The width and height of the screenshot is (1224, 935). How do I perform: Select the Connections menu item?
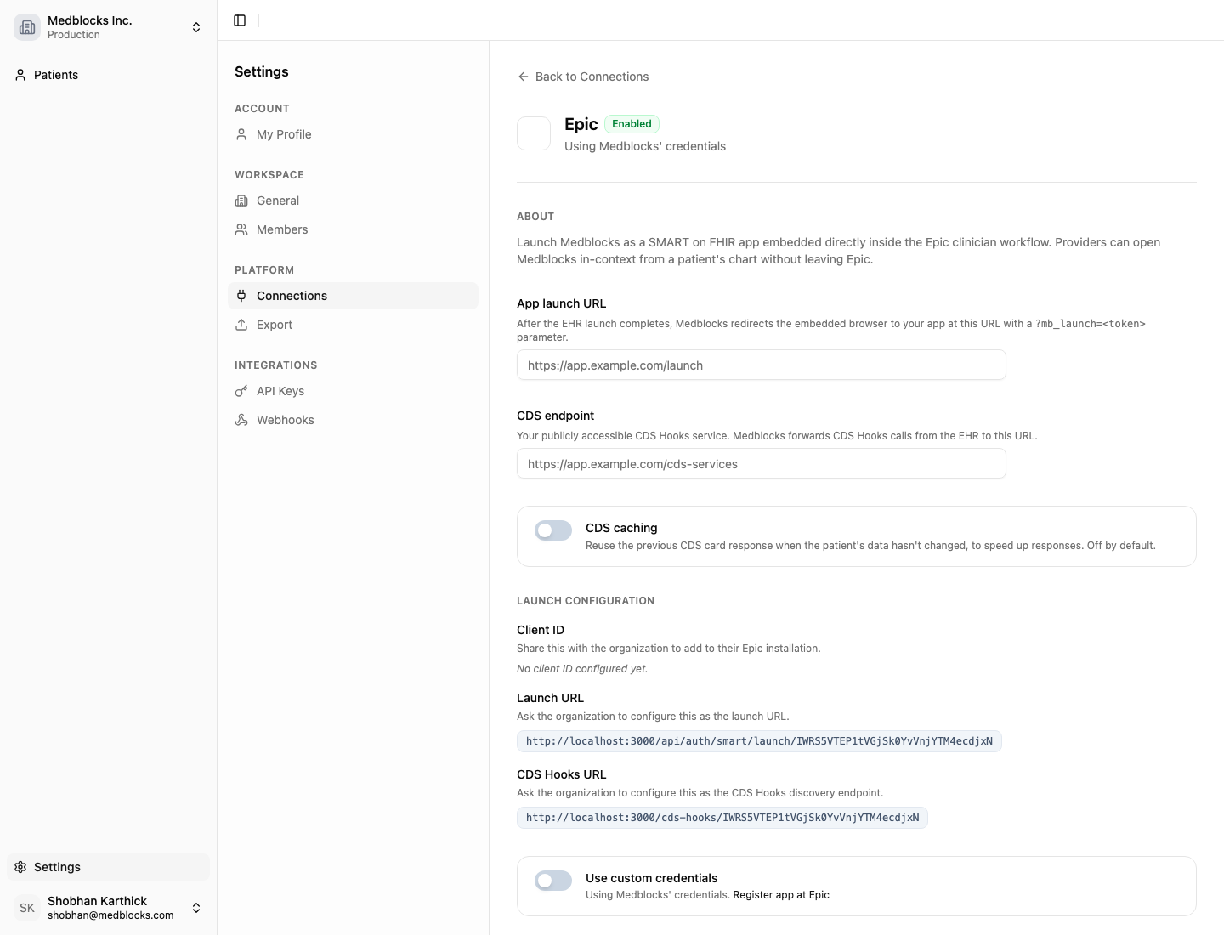[353, 296]
